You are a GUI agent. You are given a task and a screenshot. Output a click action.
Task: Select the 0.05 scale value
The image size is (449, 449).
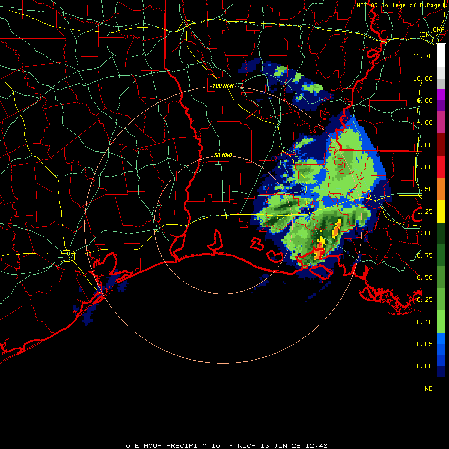425,344
